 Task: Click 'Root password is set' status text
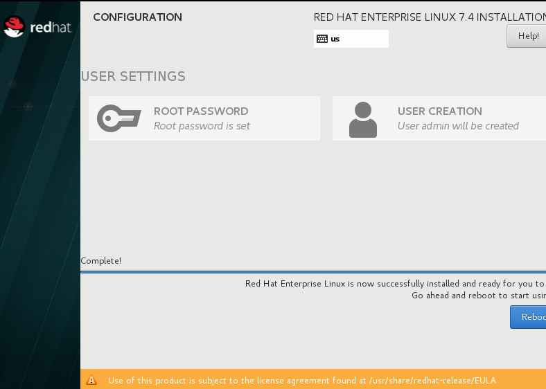[x=202, y=126]
